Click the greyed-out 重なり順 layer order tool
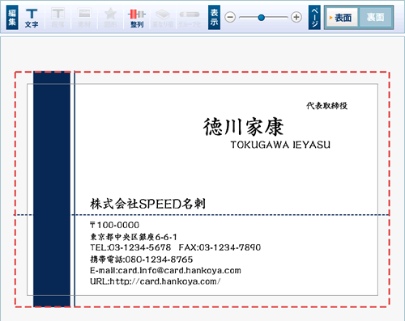This screenshot has width=405, height=321. [163, 18]
